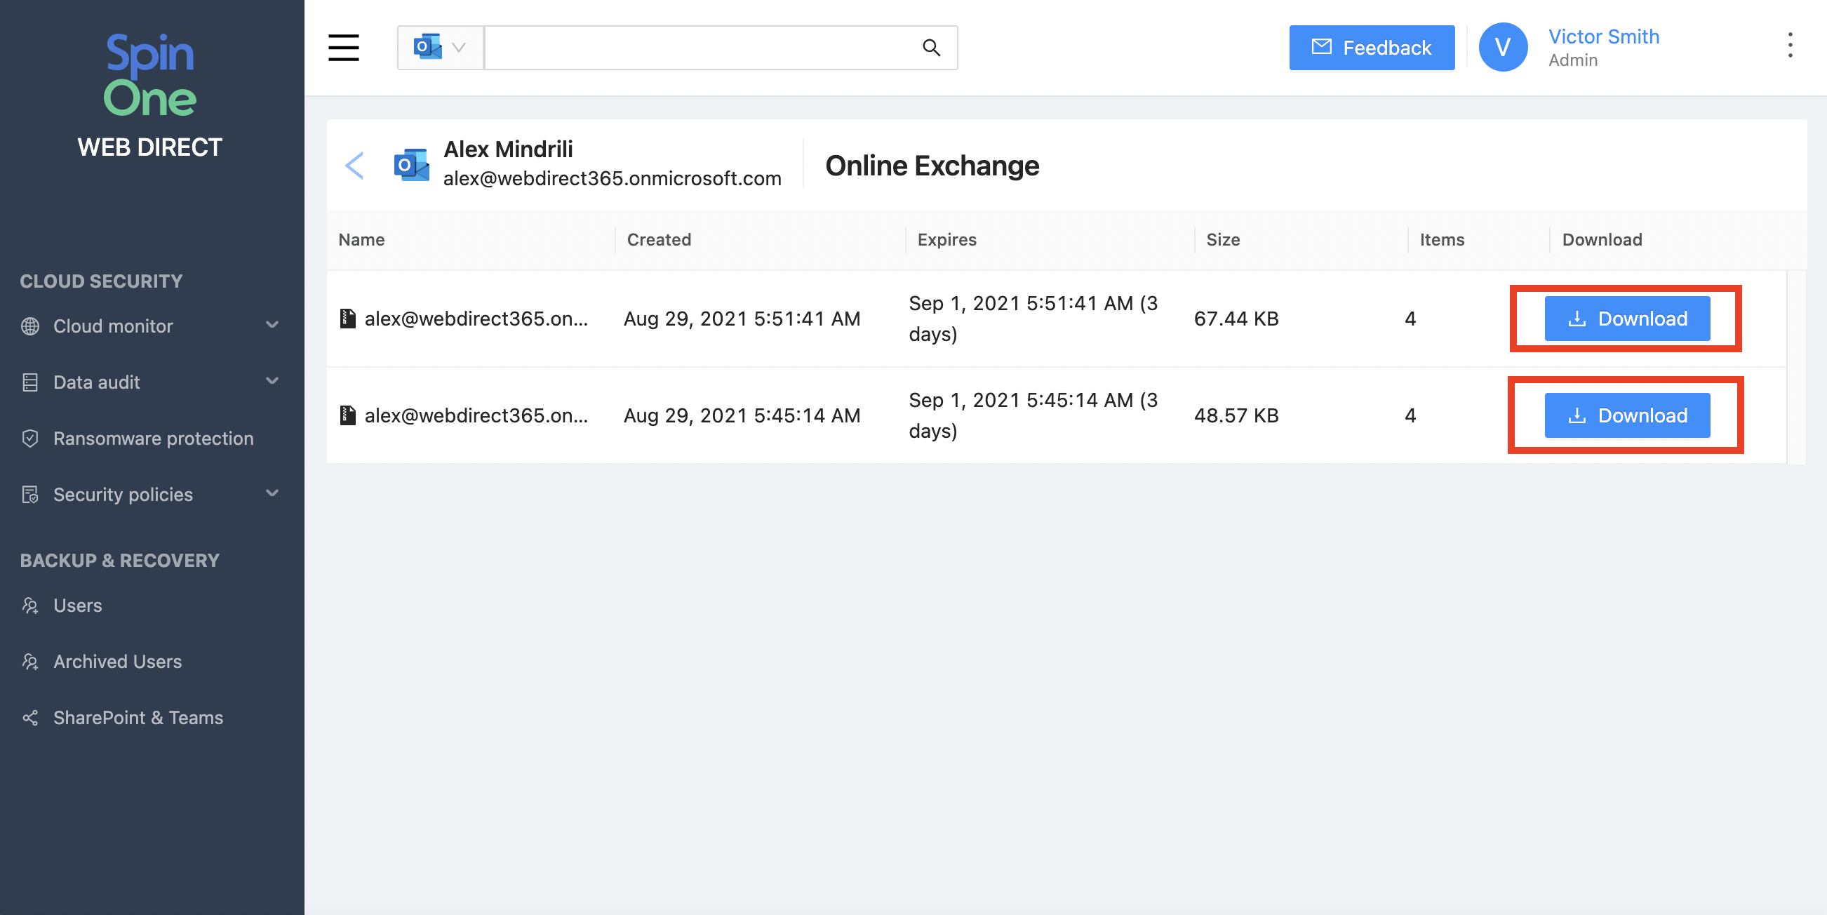This screenshot has width=1827, height=915.
Task: Click the Victor Smith name link
Action: pos(1603,37)
